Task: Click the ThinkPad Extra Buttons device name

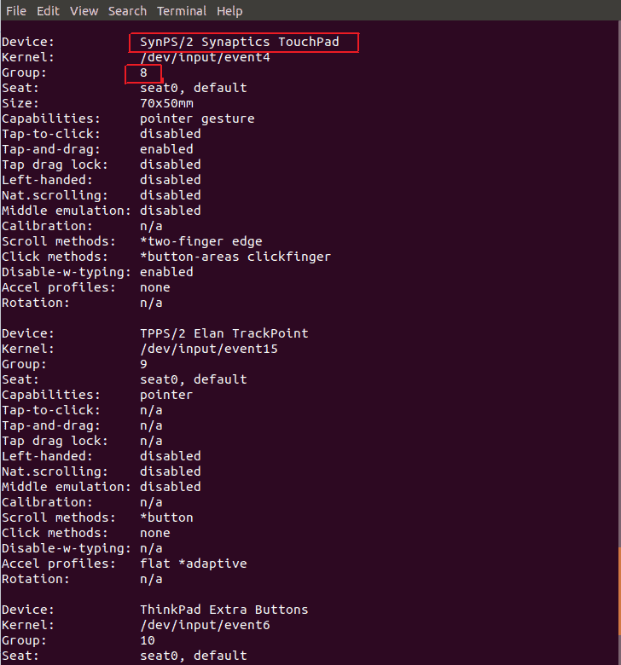Action: 224,610
